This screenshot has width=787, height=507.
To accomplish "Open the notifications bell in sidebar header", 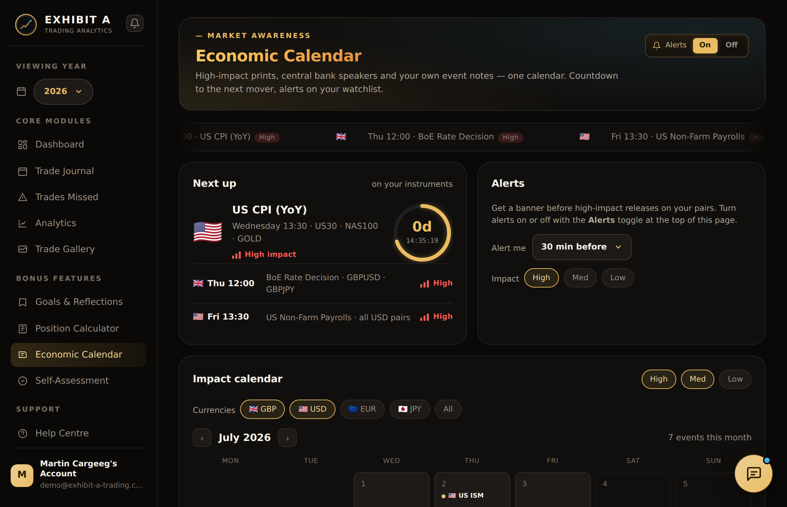I will pos(135,23).
